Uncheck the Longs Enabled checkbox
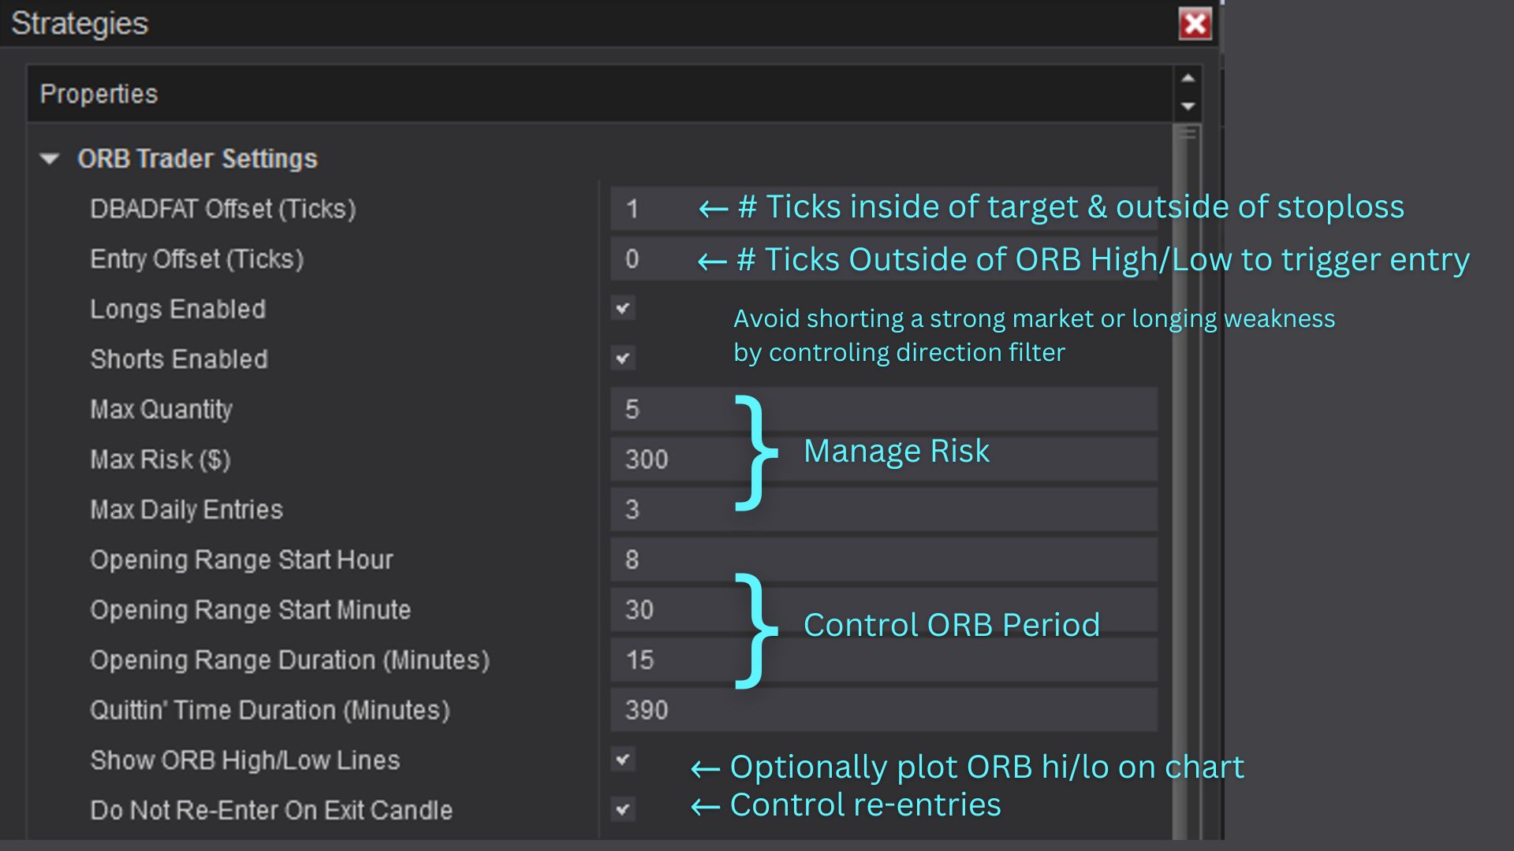The image size is (1514, 851). tap(623, 308)
